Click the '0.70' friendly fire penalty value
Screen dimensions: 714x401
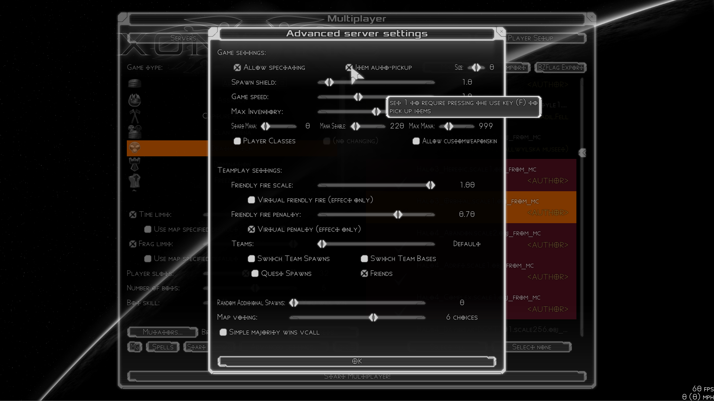pyautogui.click(x=467, y=214)
